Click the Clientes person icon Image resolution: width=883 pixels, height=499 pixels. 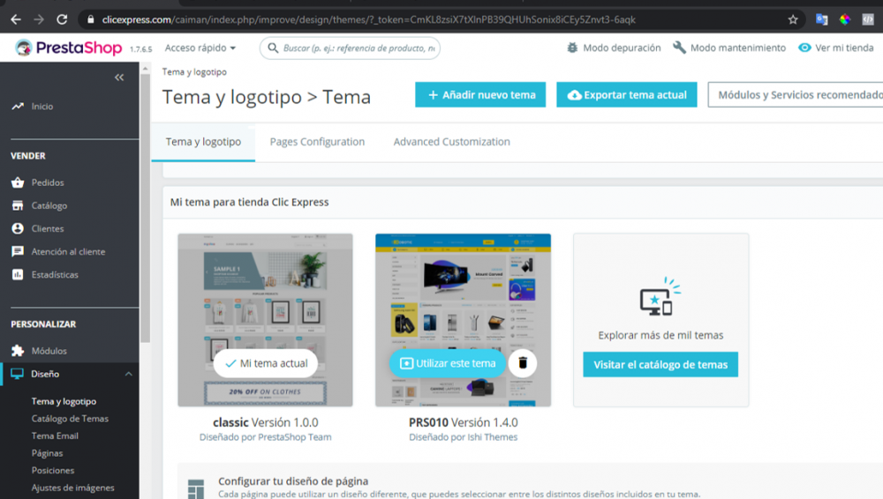tap(18, 228)
